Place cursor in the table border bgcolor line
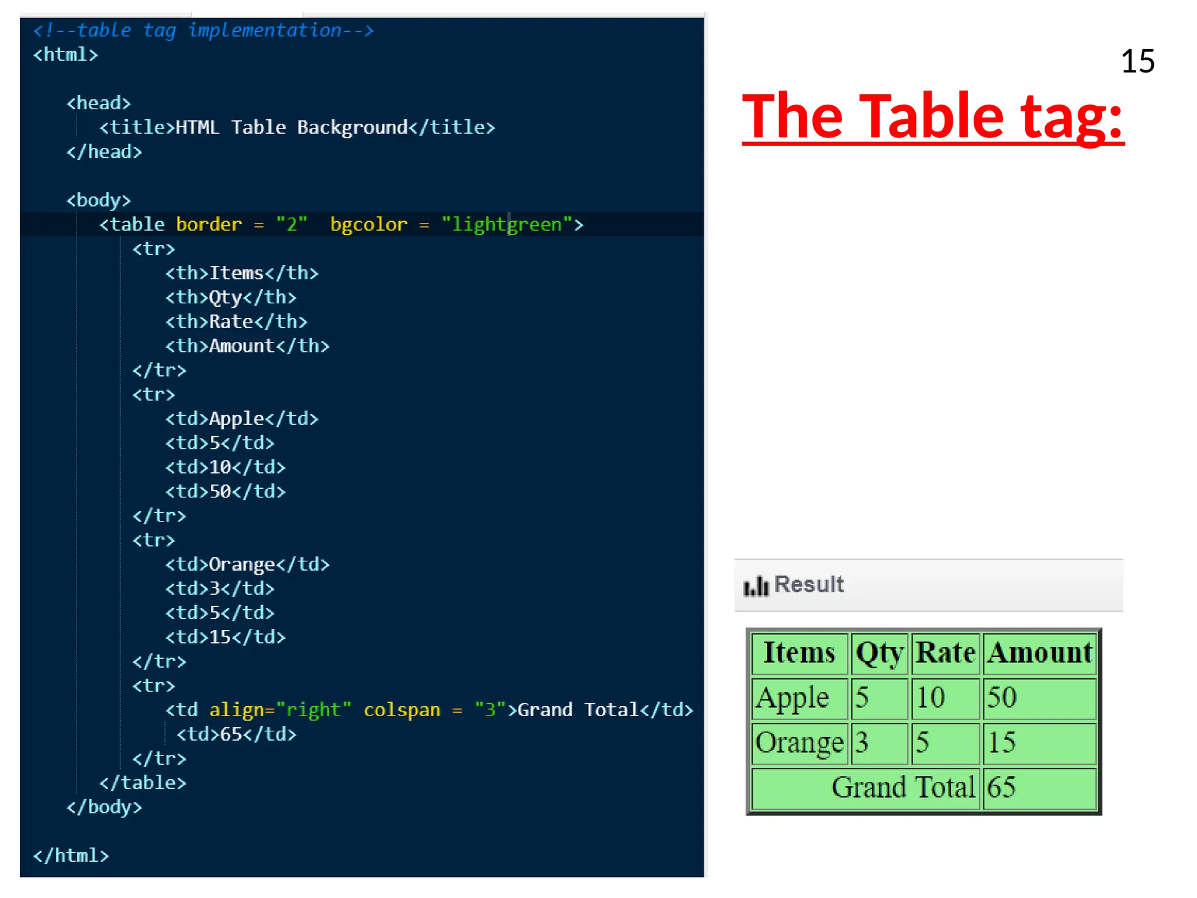Screen dimensions: 1197x898 341,224
